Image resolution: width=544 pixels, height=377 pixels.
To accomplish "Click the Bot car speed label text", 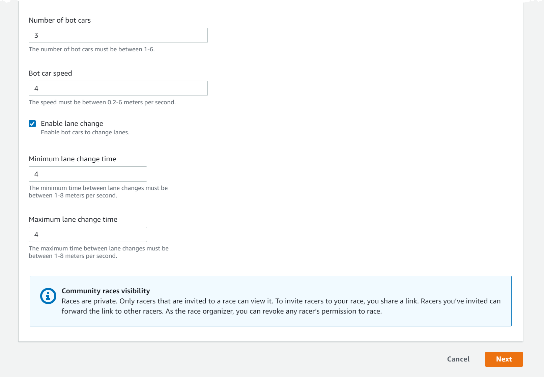I will 50,73.
